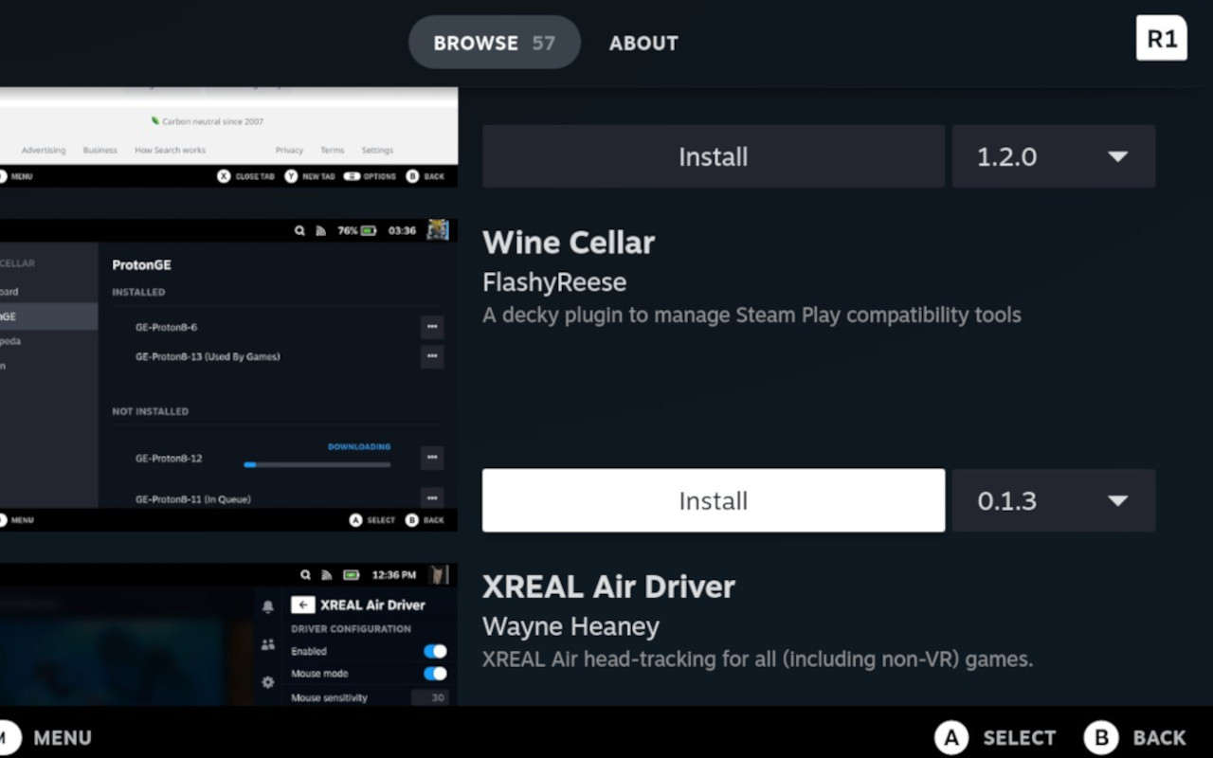Screen dimensions: 1213x758
Task: Open the XREAL Air Driver screenshot thumbnail
Action: 228,634
